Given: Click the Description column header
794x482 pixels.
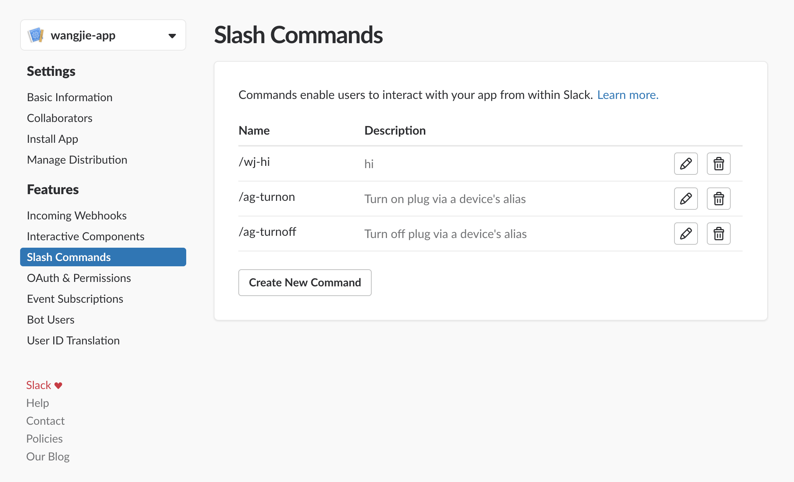Looking at the screenshot, I should pos(395,131).
